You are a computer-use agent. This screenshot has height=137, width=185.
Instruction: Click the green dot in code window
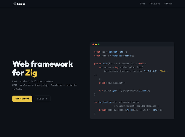[98, 44]
